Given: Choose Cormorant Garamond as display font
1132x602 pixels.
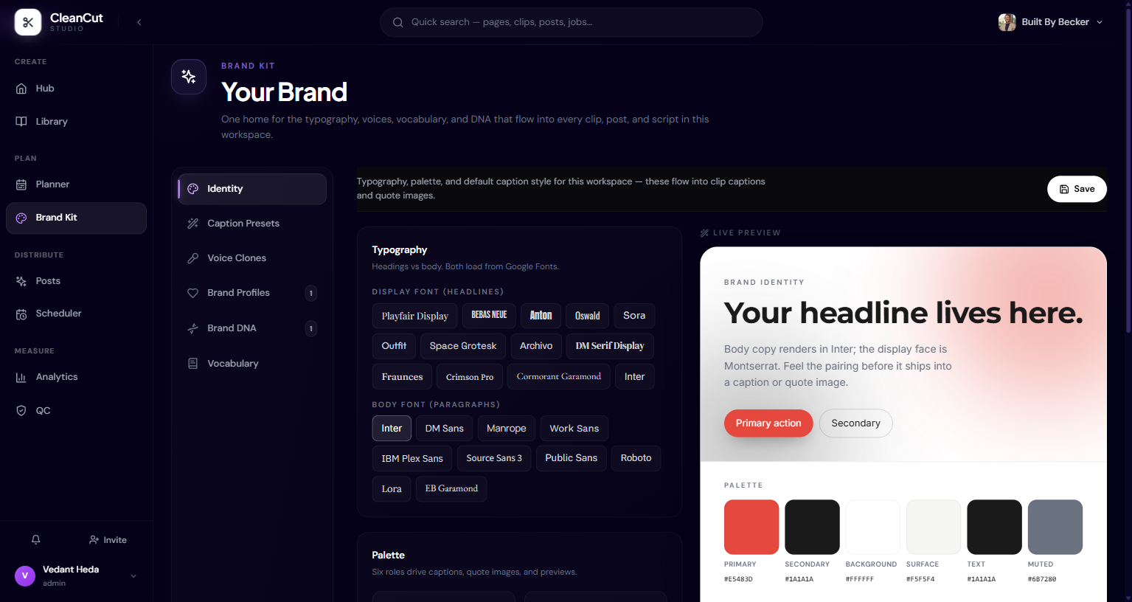Looking at the screenshot, I should tap(559, 377).
